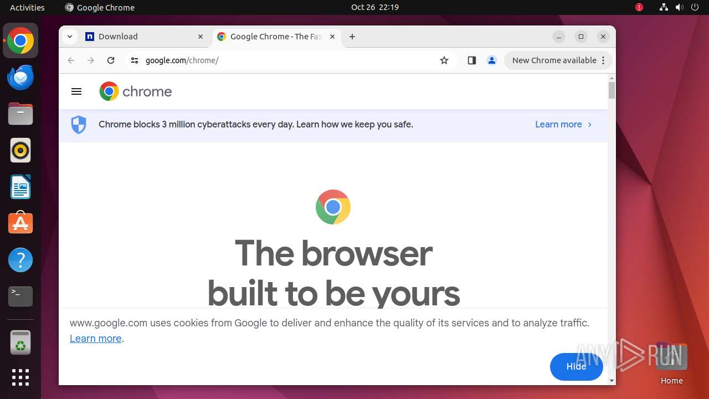The image size is (709, 399).
Task: Click the Chrome logo in page header
Action: tap(136, 91)
